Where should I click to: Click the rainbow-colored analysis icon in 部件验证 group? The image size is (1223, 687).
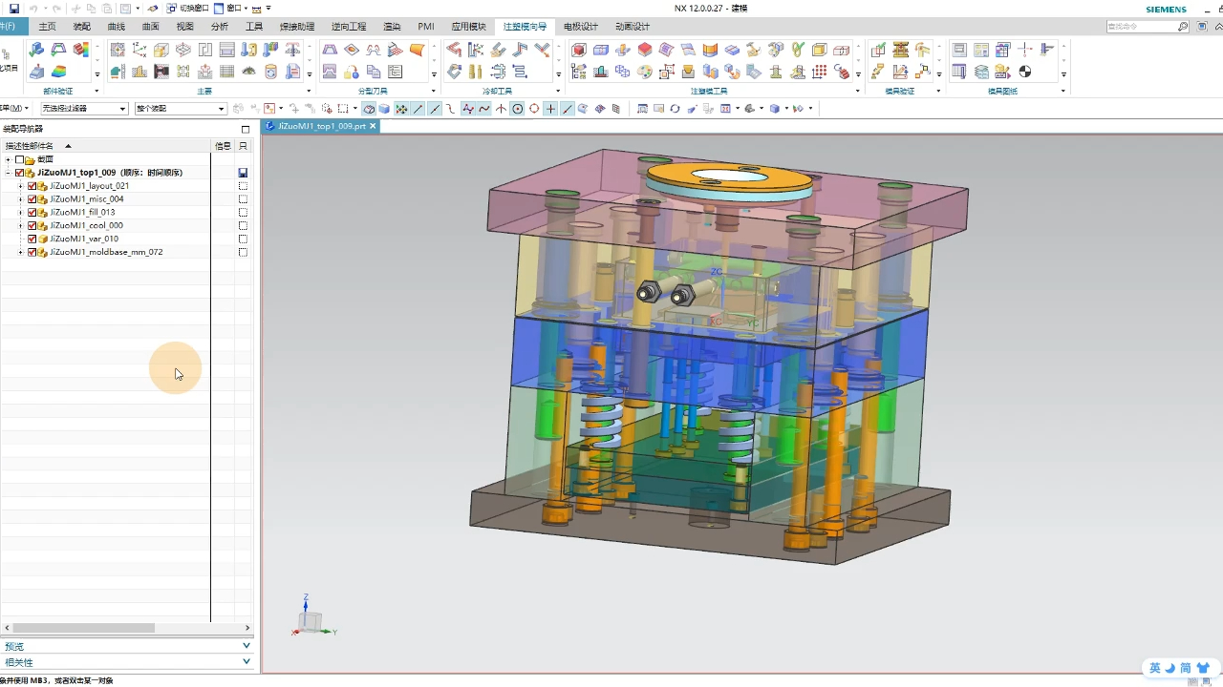point(58,72)
